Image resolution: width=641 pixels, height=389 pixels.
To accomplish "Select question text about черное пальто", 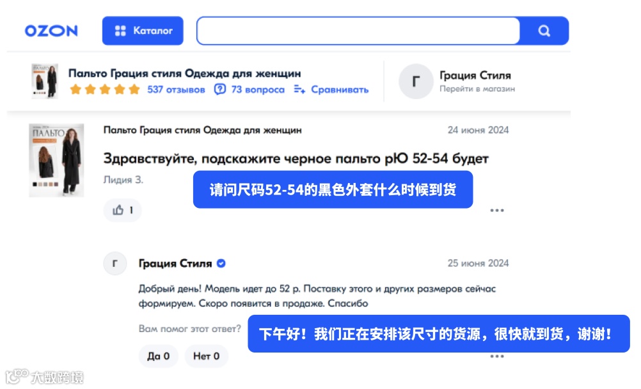I will click(296, 158).
